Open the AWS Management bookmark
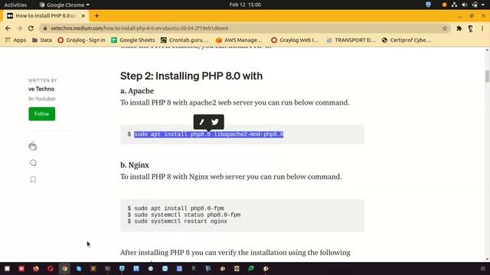The image size is (490, 275). [239, 40]
